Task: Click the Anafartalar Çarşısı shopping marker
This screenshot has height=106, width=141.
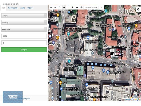Action: point(108,72)
